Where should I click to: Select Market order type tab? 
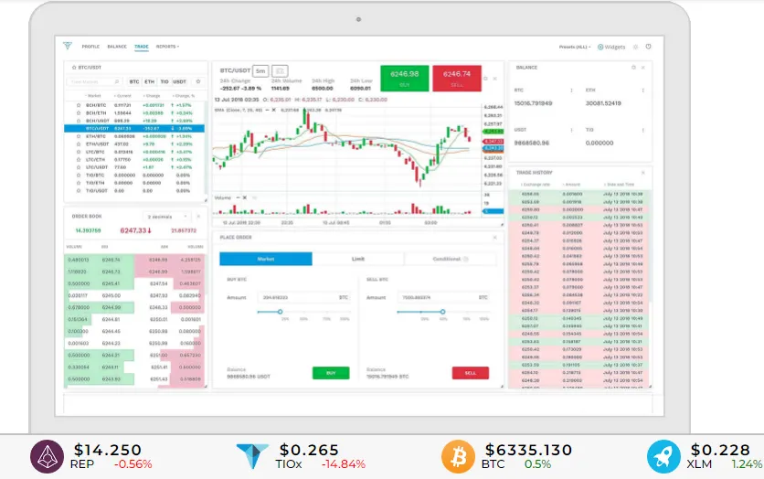click(266, 259)
